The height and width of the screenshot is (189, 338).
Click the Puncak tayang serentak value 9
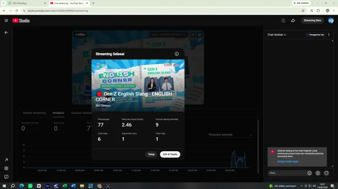(x=157, y=125)
